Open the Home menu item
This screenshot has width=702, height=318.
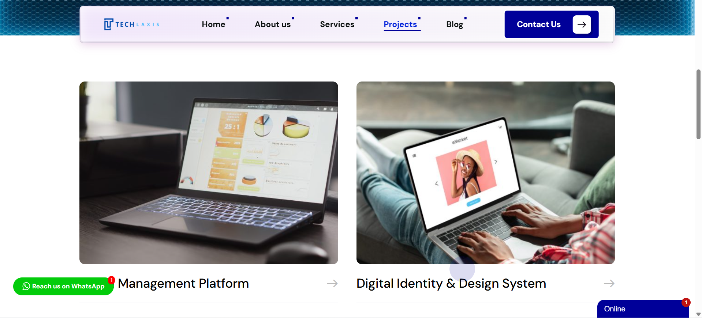click(213, 24)
